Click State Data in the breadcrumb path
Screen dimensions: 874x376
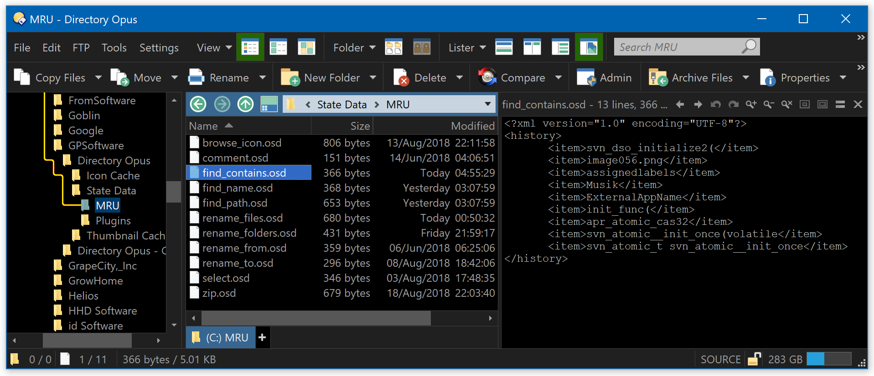(x=341, y=105)
